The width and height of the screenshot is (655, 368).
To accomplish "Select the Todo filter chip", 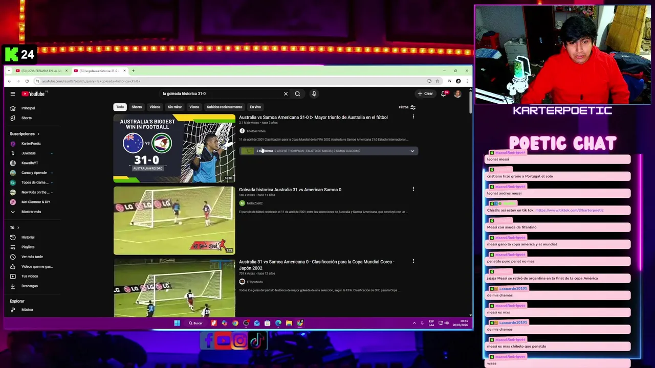I will [x=120, y=107].
